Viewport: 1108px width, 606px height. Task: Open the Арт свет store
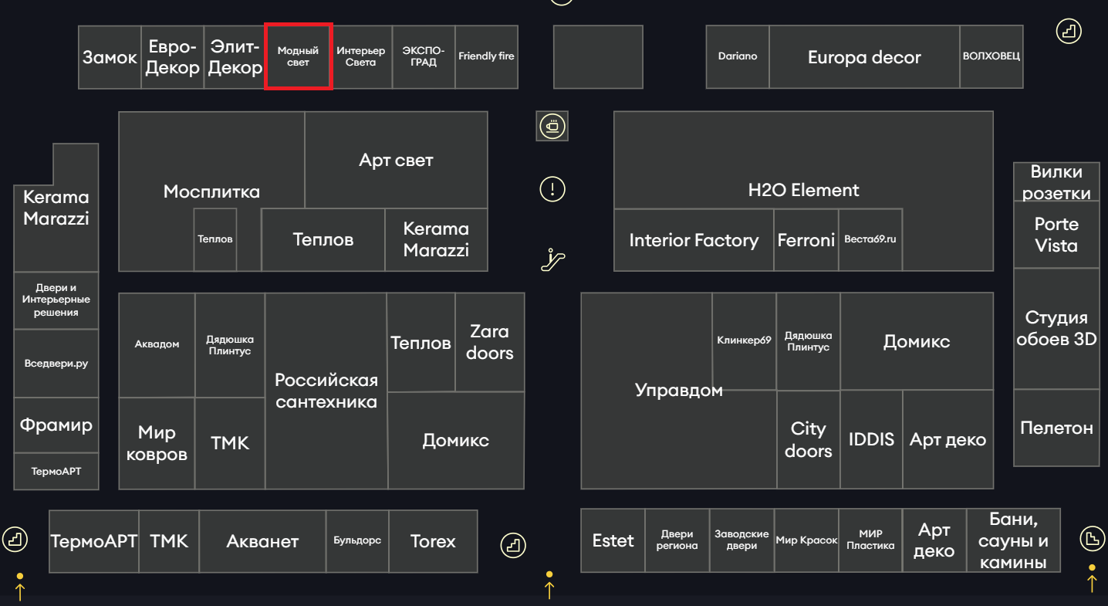[x=396, y=160]
